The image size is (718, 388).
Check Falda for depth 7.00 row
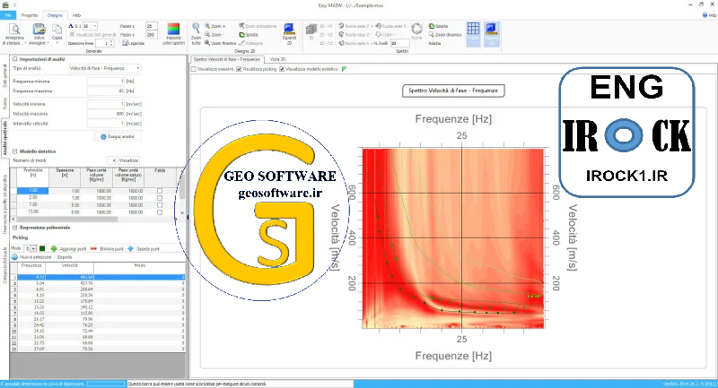160,205
